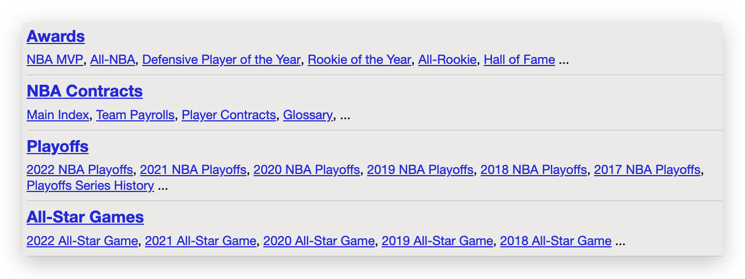Open the 2017 NBA Playoffs link
Viewport: 745px width, 279px height.
[647, 170]
